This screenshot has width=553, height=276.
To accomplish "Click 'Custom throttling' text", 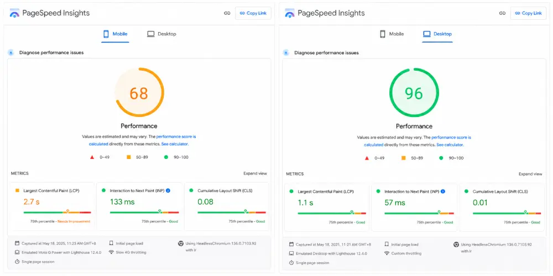I will pyautogui.click(x=406, y=253).
